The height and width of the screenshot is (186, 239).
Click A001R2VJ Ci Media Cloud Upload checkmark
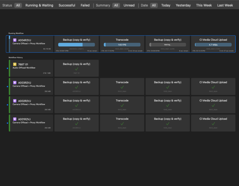click(213, 123)
